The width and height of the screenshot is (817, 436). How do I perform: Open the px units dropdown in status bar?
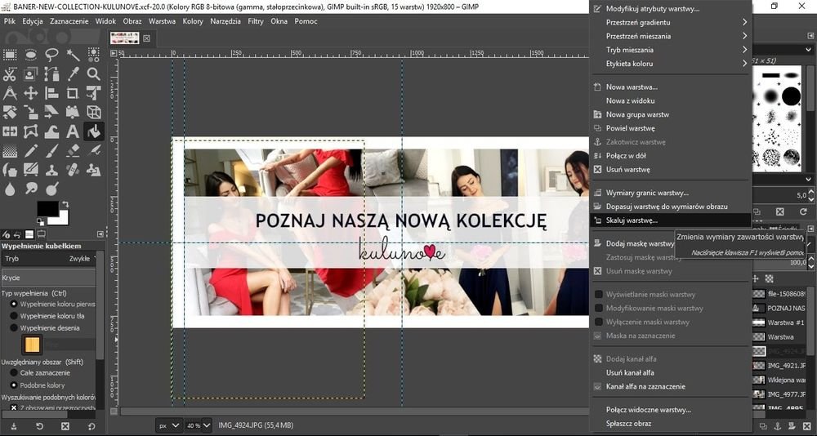tap(169, 425)
